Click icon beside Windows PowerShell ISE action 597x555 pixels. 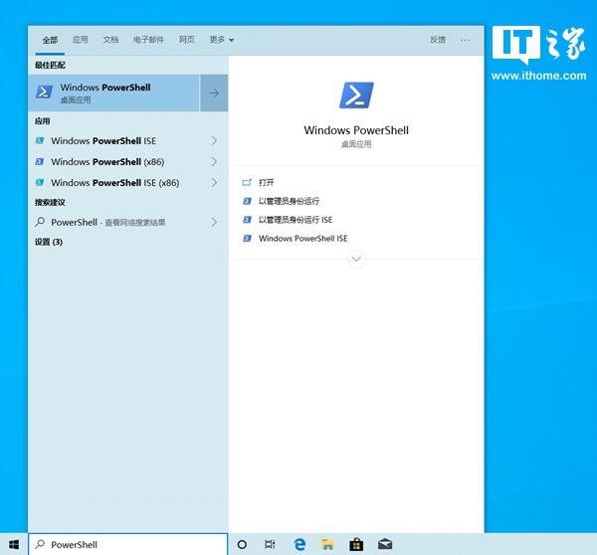click(x=247, y=239)
